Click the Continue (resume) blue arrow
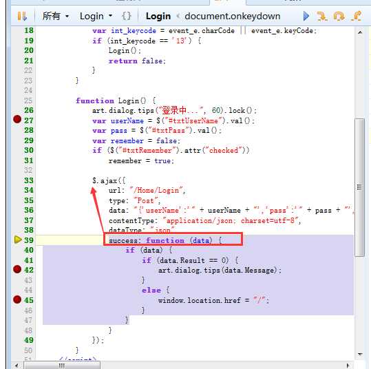371x369 pixels. click(x=306, y=16)
